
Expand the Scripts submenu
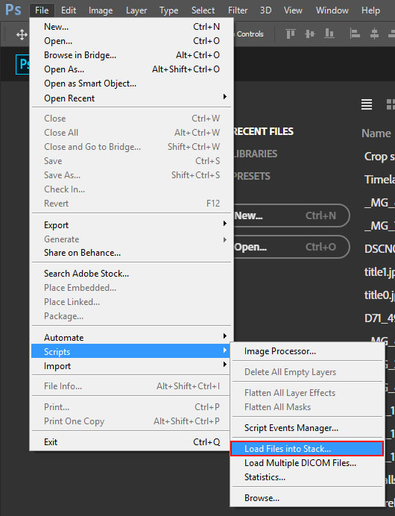(131, 352)
